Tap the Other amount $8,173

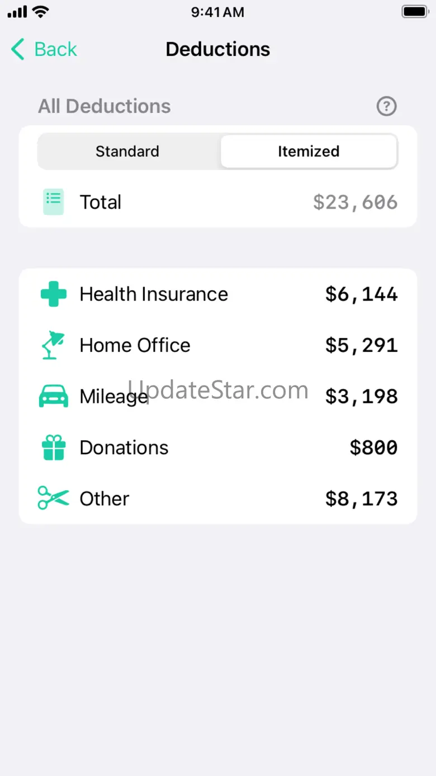(361, 498)
